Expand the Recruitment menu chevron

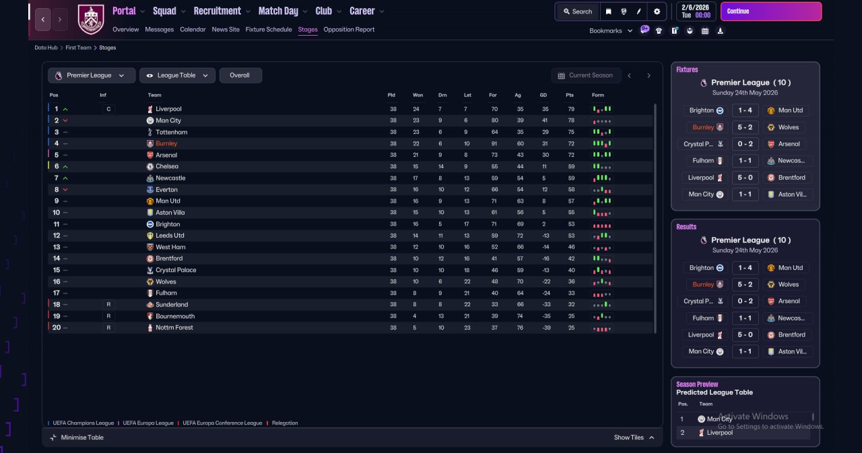pyautogui.click(x=248, y=11)
